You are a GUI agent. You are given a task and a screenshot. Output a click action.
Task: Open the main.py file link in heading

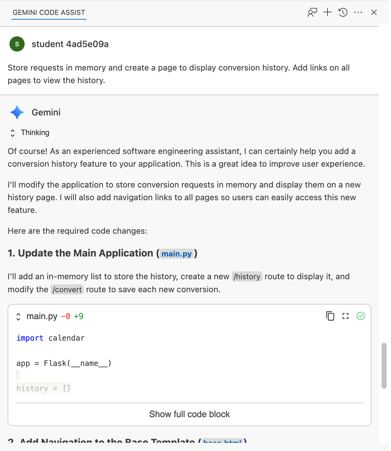177,254
